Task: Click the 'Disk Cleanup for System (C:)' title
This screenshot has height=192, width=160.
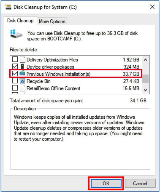Action: point(45,7)
